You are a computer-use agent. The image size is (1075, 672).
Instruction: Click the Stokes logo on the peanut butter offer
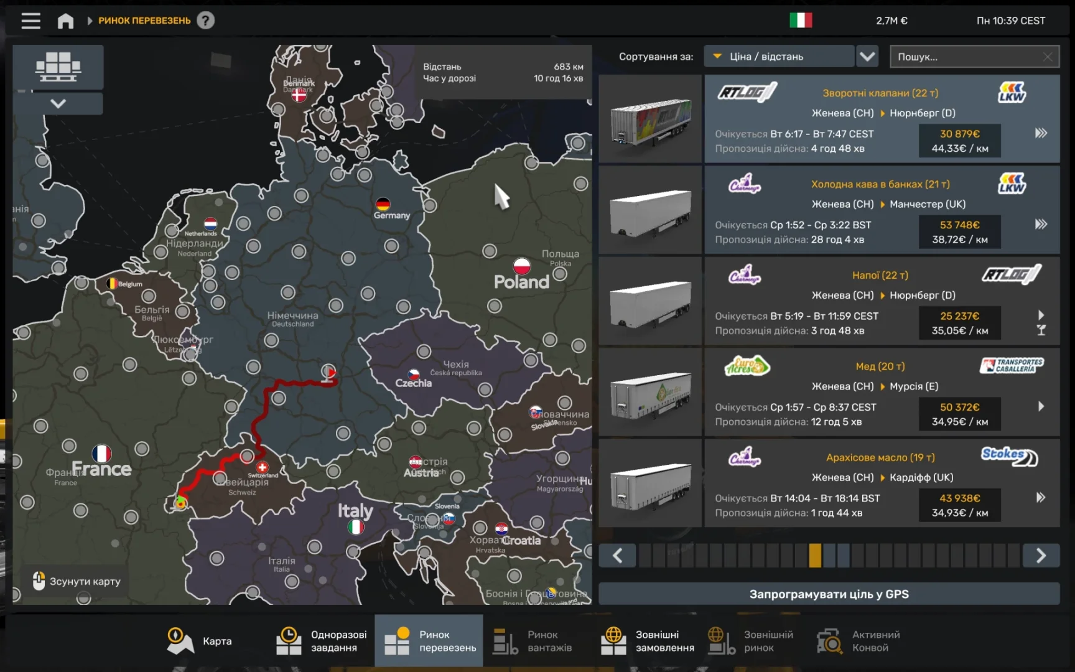pyautogui.click(x=1009, y=457)
